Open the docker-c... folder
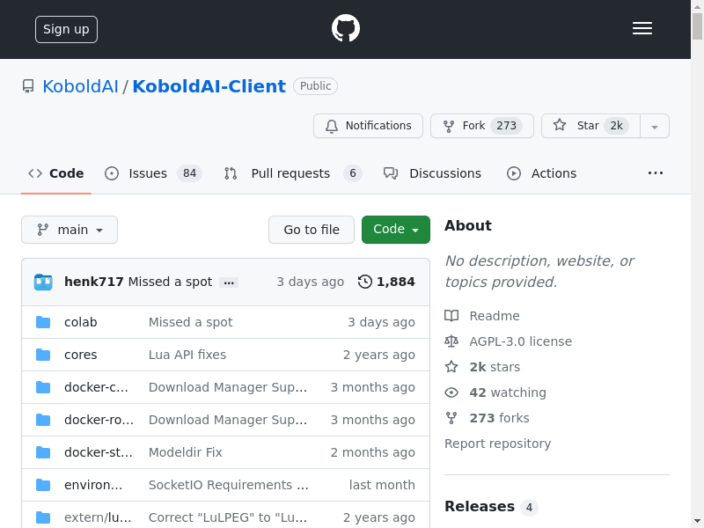Image resolution: width=704 pixels, height=528 pixels. click(x=96, y=387)
